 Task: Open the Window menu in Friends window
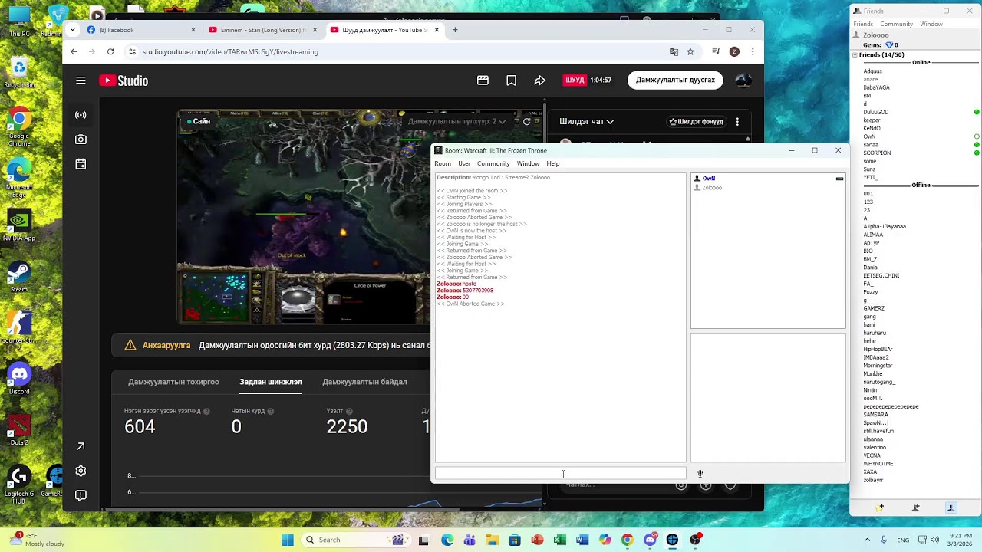931,24
